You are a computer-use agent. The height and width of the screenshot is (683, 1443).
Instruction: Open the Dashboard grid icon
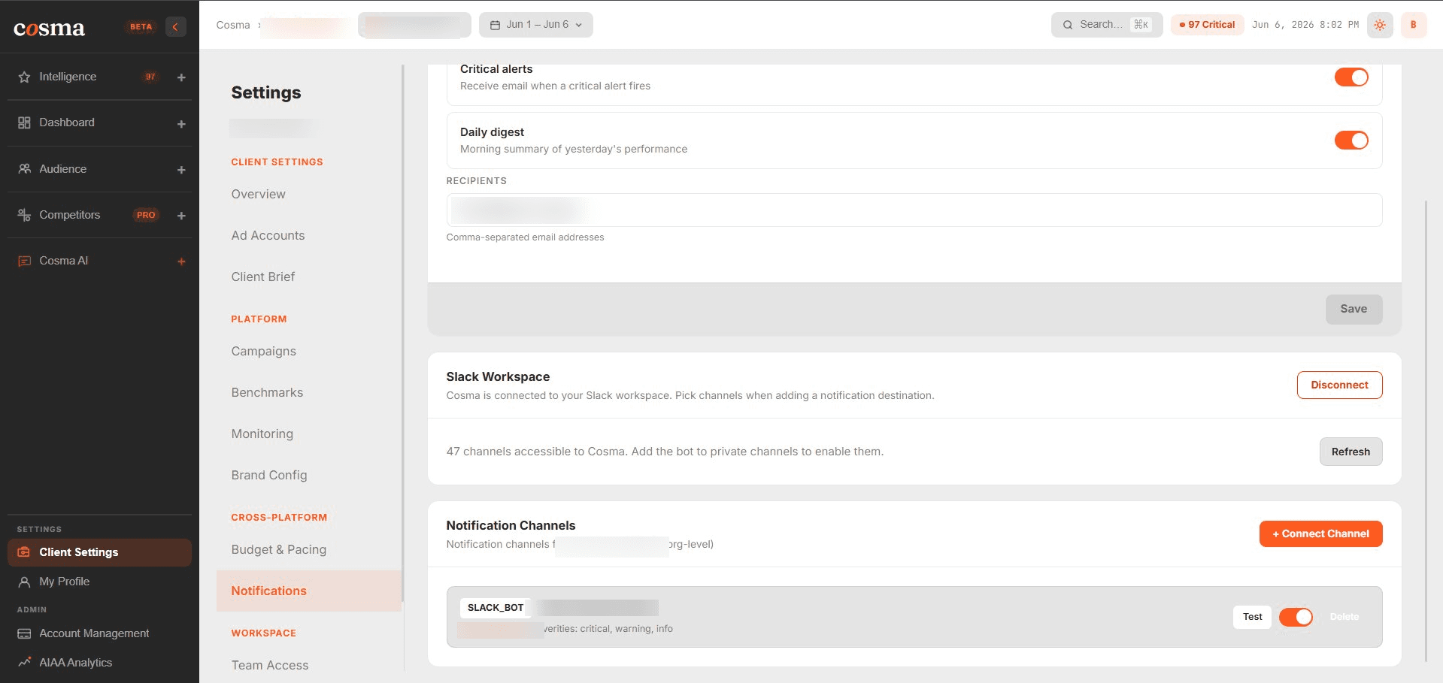24,122
